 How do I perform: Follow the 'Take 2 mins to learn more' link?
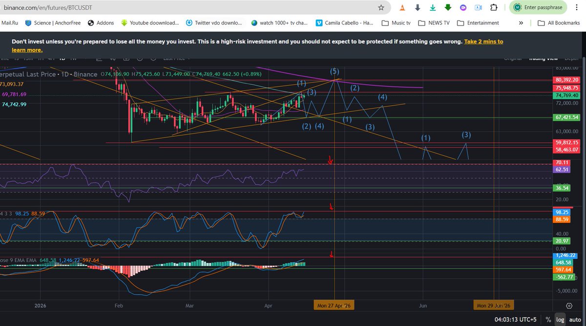(483, 42)
